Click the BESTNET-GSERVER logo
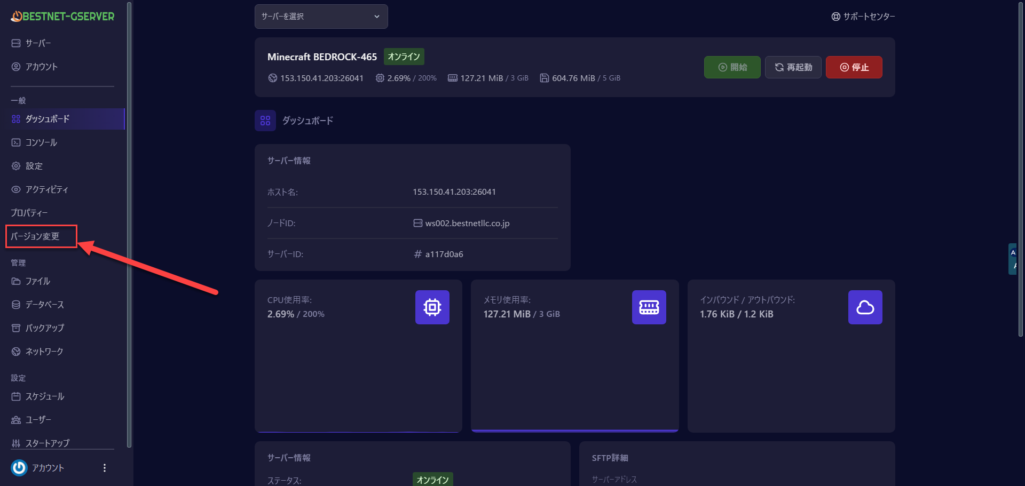The width and height of the screenshot is (1025, 486). point(62,17)
